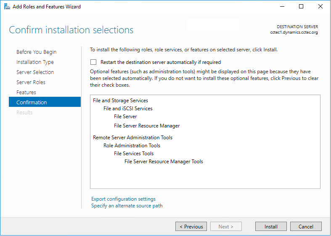The height and width of the screenshot is (236, 331).
Task: Cancel the wizard
Action: coord(306,227)
